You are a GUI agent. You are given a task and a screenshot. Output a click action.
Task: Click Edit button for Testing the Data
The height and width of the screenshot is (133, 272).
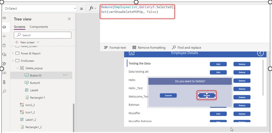coord(218,64)
